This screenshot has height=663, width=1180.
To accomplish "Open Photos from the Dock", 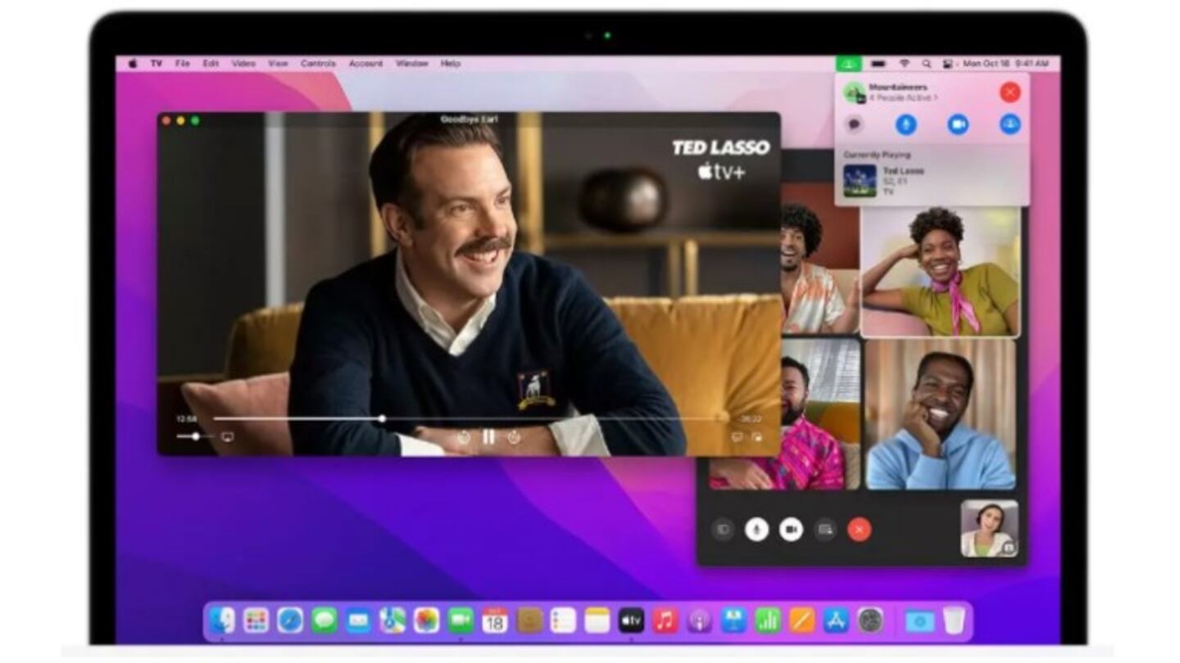I will tap(426, 620).
